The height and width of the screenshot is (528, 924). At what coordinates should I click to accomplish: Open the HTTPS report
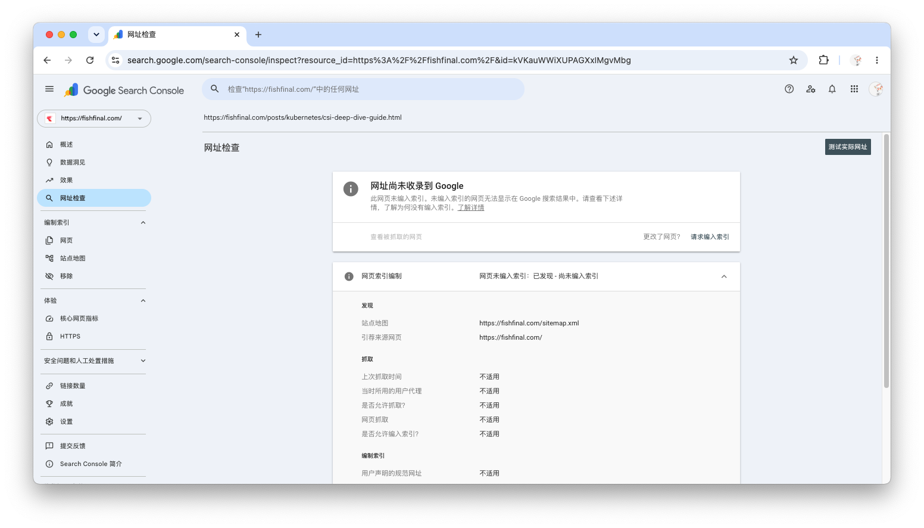94,337
